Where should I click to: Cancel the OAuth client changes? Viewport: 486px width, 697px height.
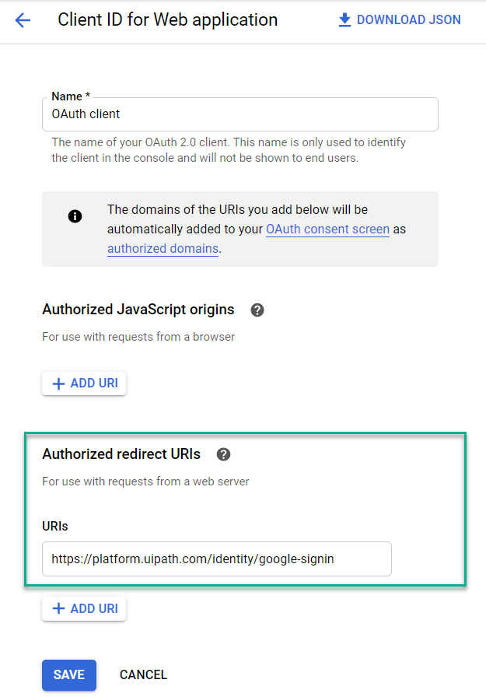point(143,675)
